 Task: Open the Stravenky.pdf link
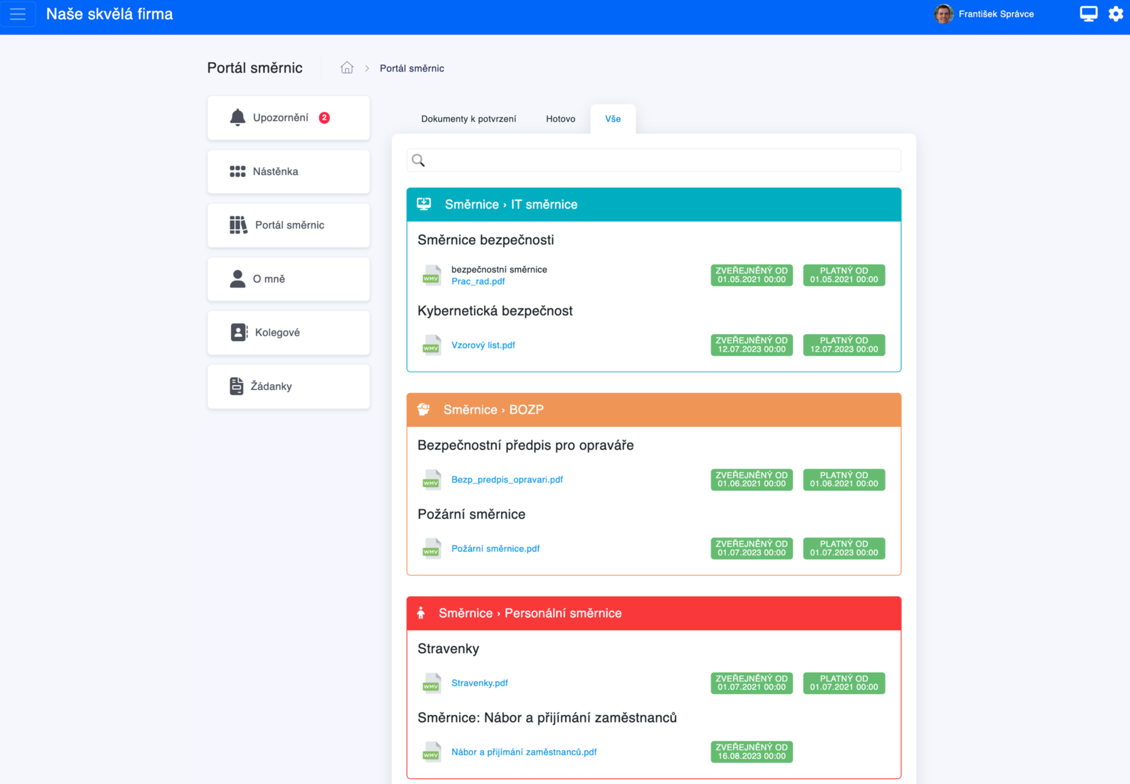[x=480, y=683]
